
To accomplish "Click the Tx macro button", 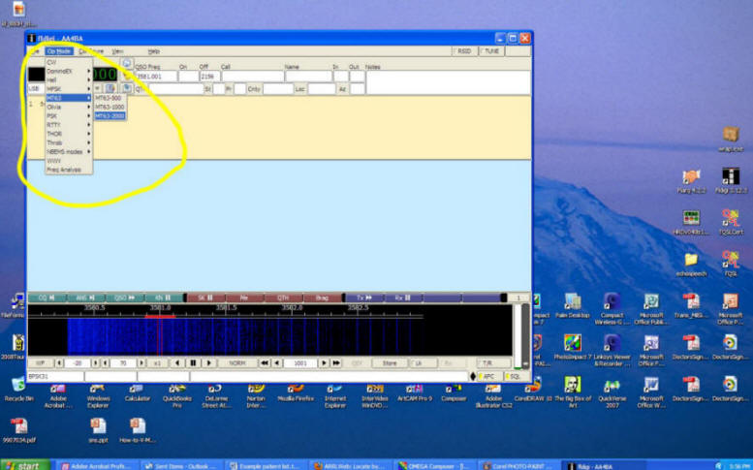I will 364,298.
